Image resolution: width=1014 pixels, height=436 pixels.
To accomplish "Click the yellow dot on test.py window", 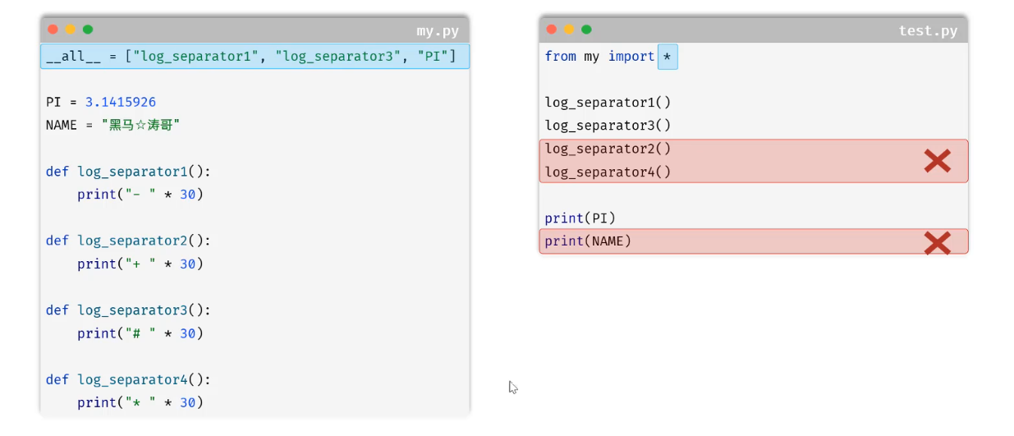I will point(569,30).
